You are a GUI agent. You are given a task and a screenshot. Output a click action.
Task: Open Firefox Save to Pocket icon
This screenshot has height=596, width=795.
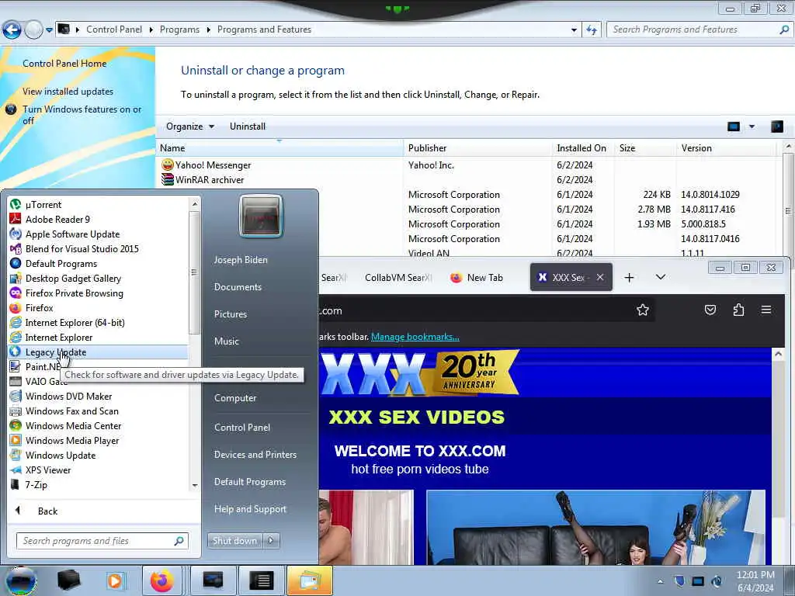[x=710, y=310]
